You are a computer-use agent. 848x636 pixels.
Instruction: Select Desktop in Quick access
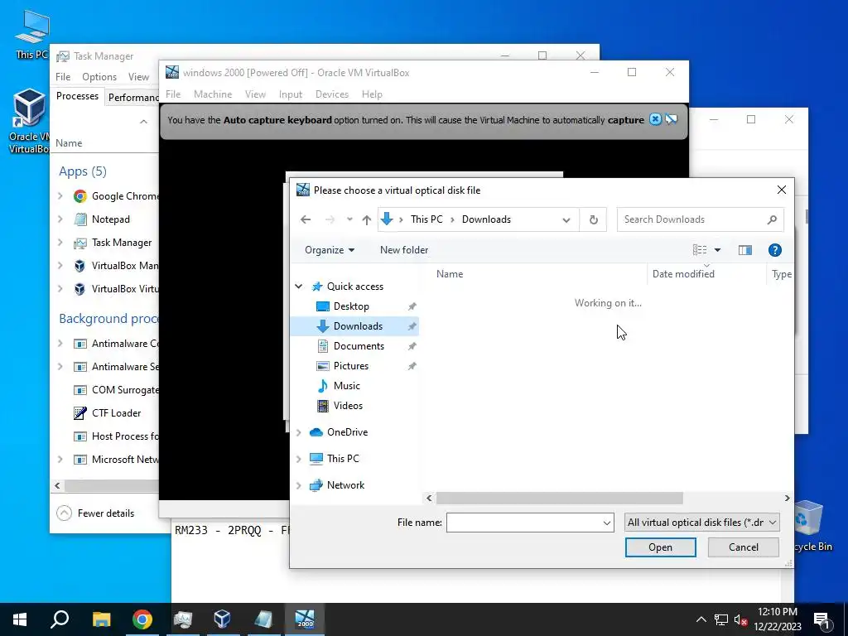[351, 306]
